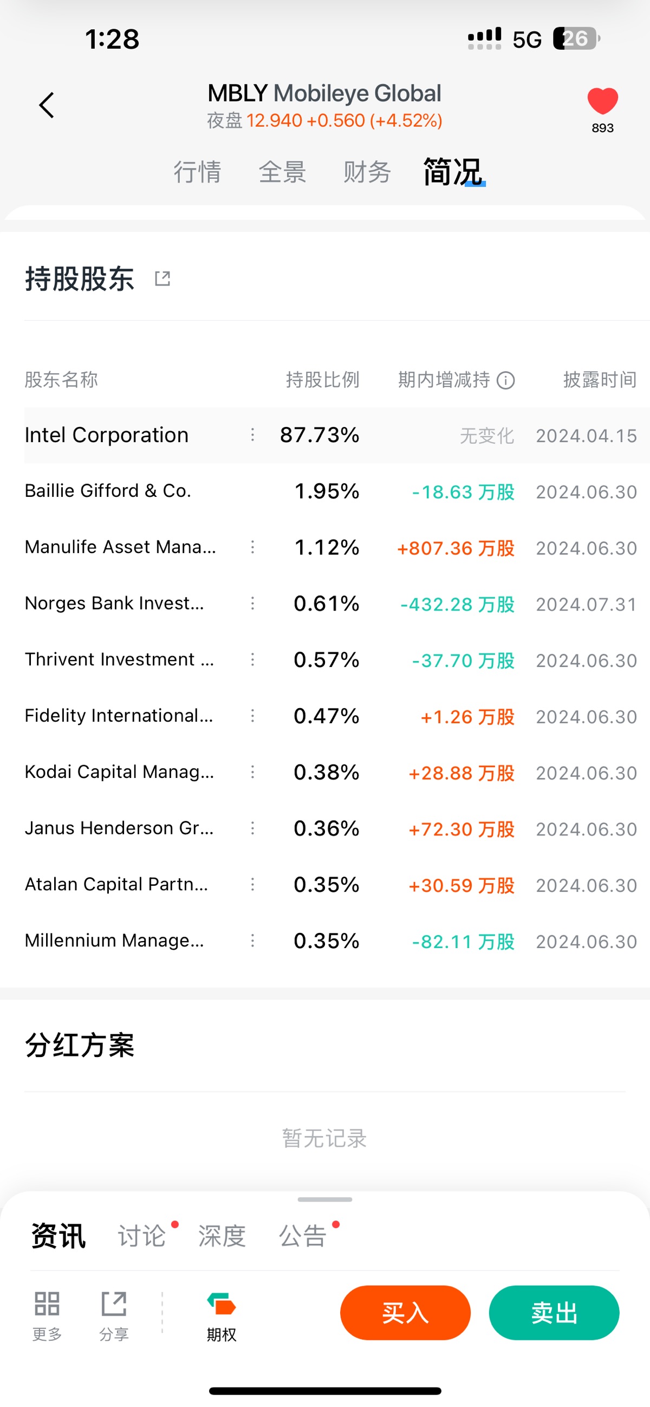Open the 更多 grid icon
This screenshot has width=650, height=1407.
click(x=47, y=1304)
